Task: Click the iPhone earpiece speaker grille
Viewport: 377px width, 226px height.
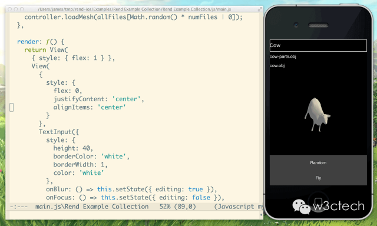Action: click(318, 25)
